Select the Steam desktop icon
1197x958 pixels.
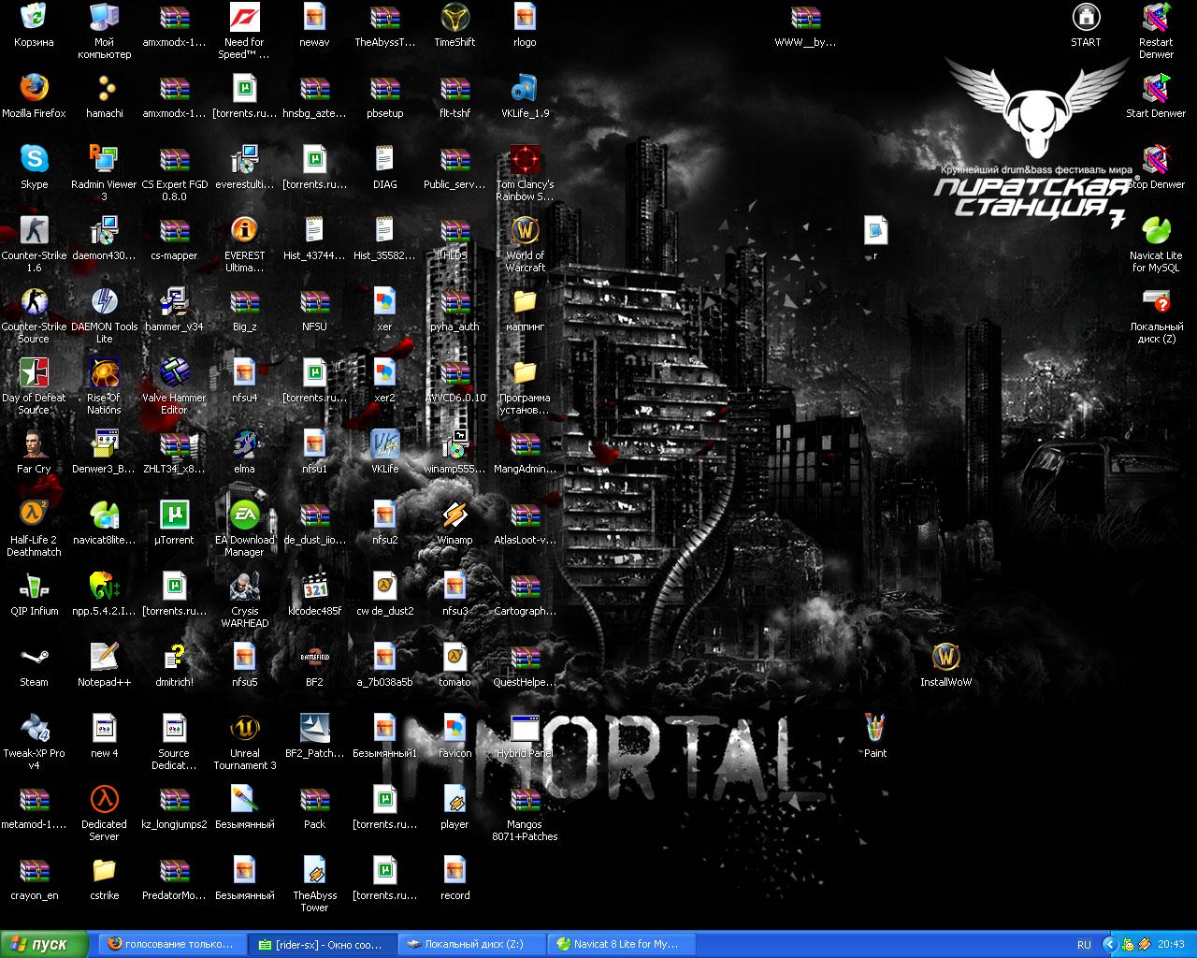34,658
